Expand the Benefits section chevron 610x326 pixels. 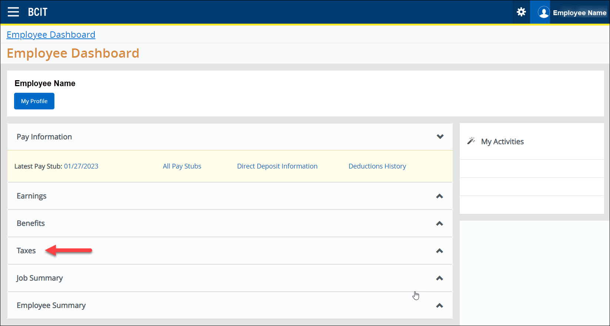[x=439, y=224]
